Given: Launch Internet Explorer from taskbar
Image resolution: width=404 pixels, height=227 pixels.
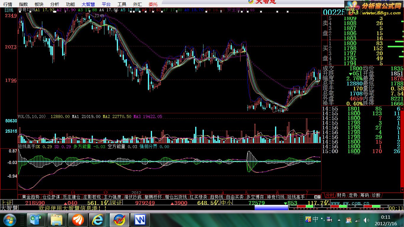Looking at the screenshot, I should [x=98, y=220].
